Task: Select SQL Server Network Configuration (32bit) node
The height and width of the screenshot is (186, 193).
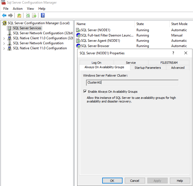Action: (43, 33)
